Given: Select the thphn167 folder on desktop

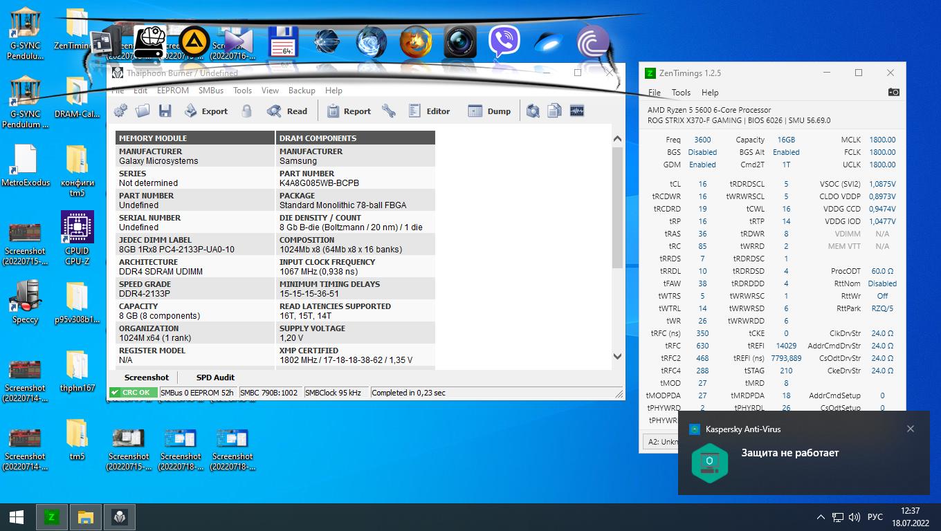Looking at the screenshot, I should click(77, 371).
